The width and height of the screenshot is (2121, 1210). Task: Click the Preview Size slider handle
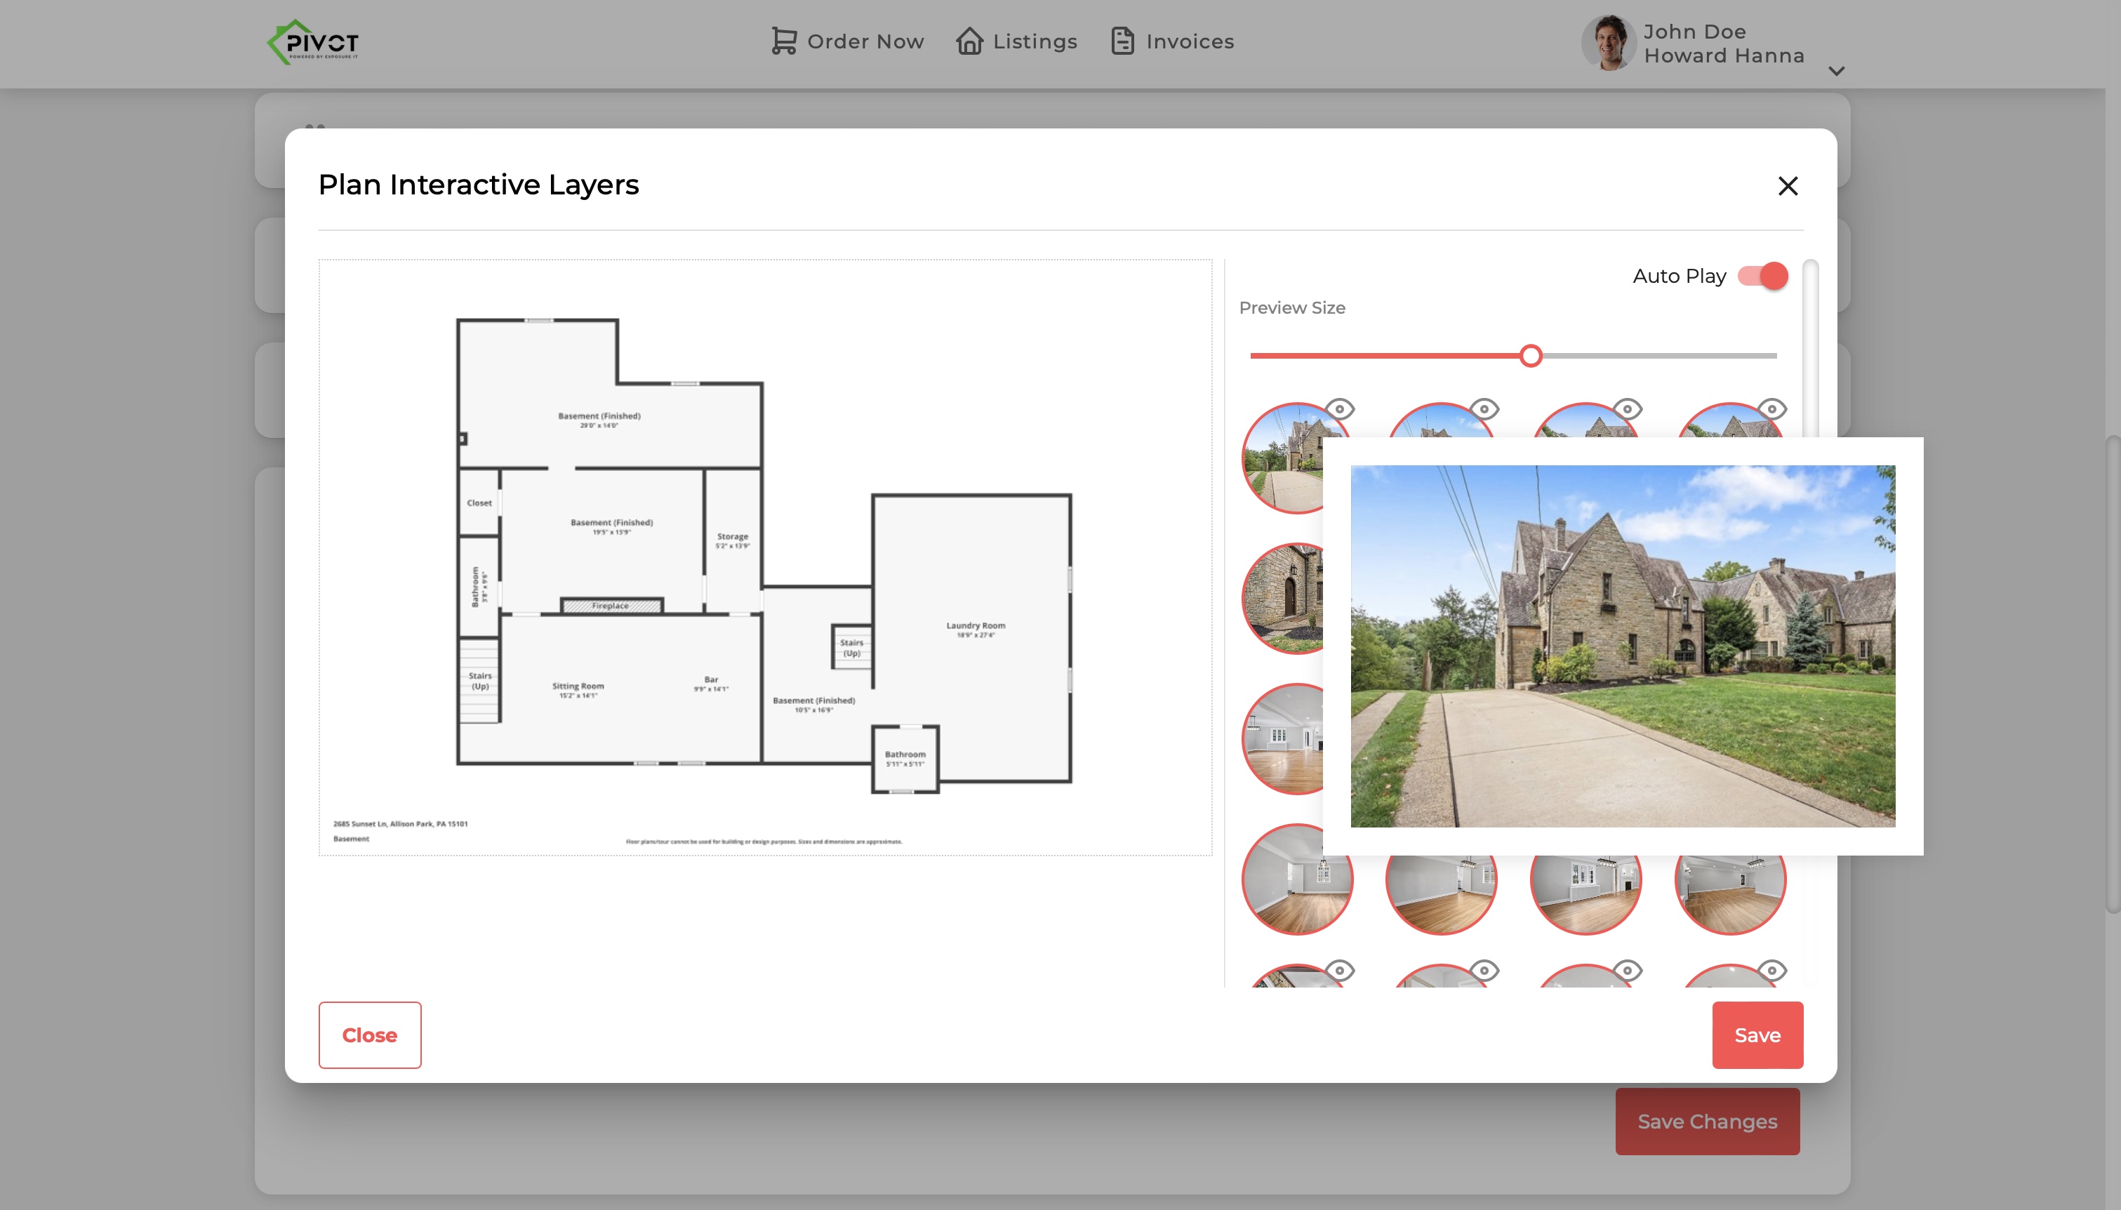(1531, 356)
